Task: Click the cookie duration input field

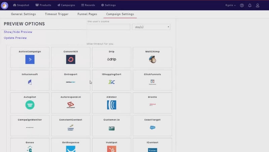Action: coord(108,27)
